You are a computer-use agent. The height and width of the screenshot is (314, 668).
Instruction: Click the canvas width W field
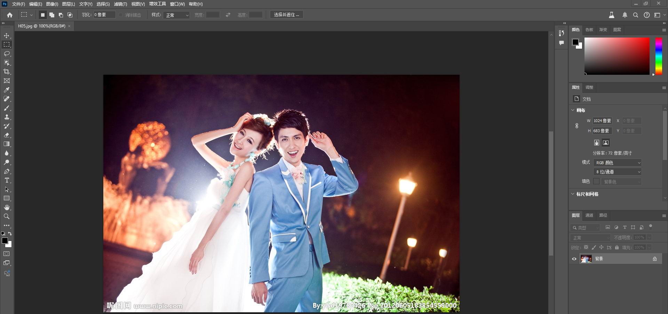point(602,121)
